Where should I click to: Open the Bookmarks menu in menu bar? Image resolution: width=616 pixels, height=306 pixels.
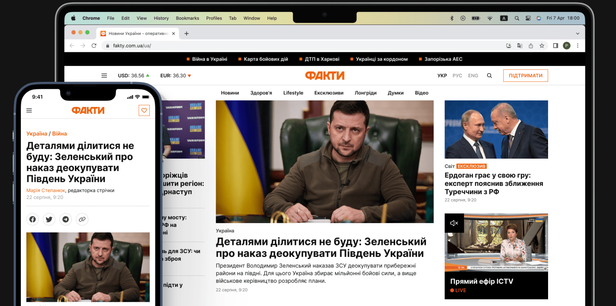coord(187,18)
